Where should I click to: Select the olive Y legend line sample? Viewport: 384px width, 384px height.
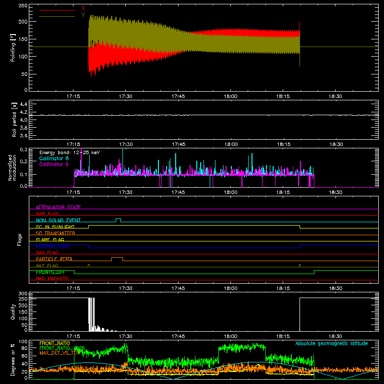tap(57, 16)
